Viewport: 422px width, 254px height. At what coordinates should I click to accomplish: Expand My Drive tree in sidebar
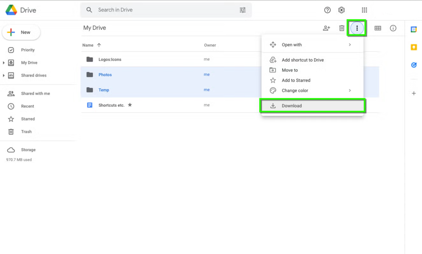[4, 63]
